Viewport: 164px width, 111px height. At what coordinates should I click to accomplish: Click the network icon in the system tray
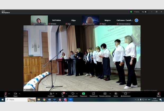(x=143, y=100)
